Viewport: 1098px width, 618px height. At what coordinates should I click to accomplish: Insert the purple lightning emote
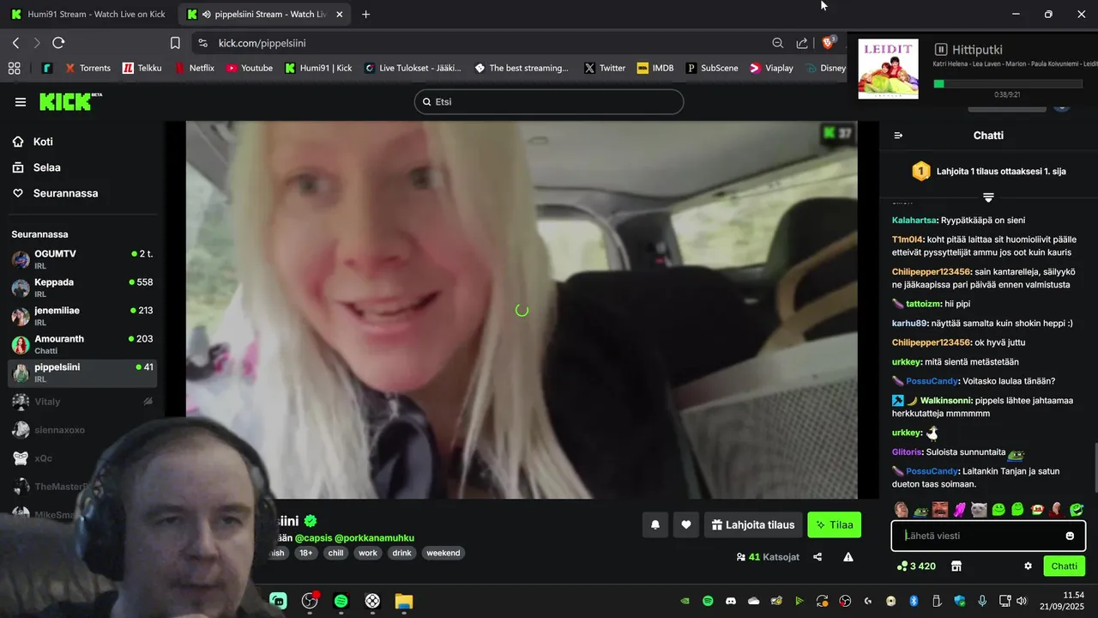tap(960, 510)
